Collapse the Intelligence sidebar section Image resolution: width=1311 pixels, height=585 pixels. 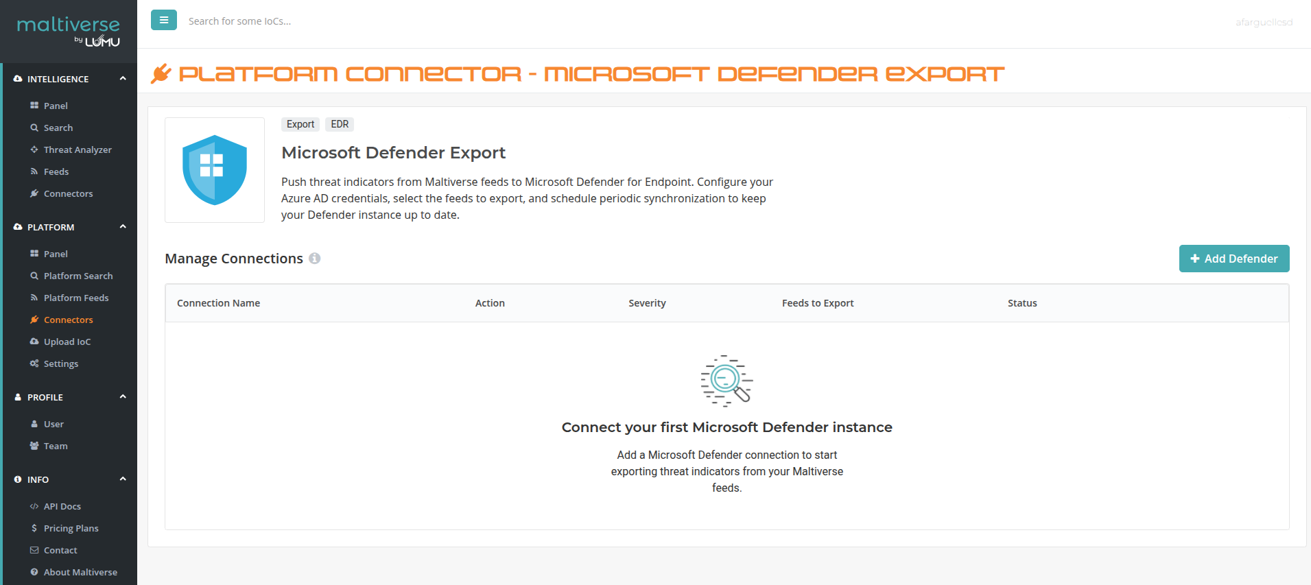tap(123, 79)
